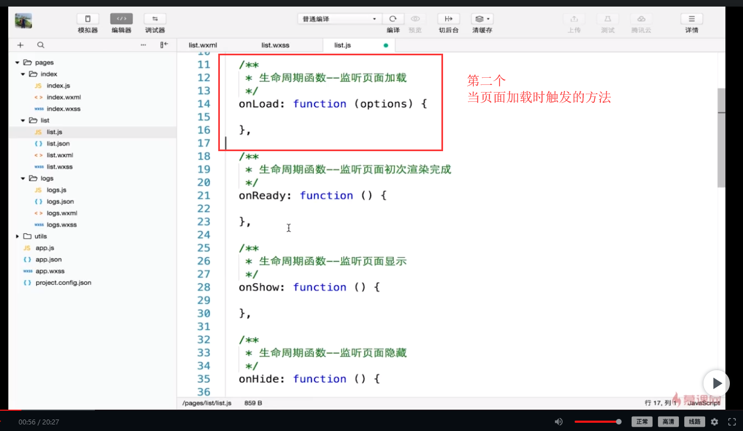743x431 pixels.
Task: Switch to the list.wxml tab
Action: [x=203, y=45]
